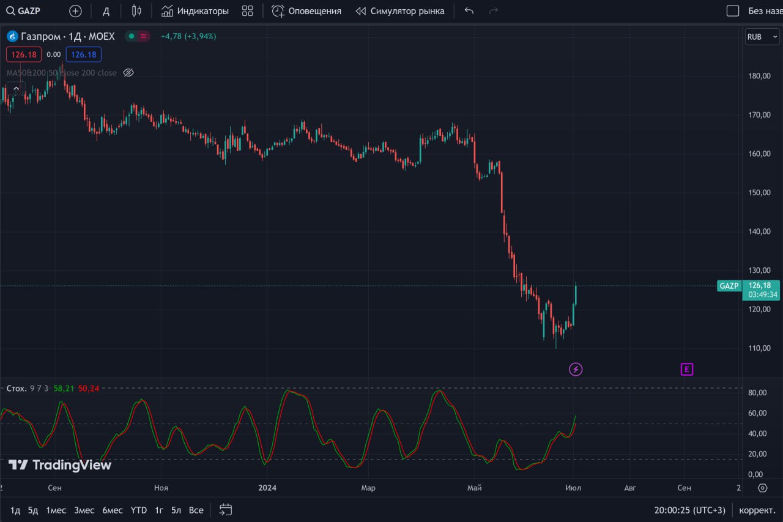Select the MA50&200 indicator legend label

click(x=61, y=72)
